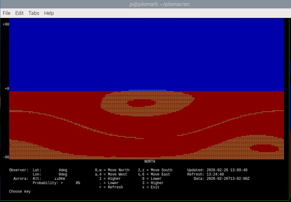This screenshot has height=202, width=291.
Task: Open the Tabs menu
Action: click(x=33, y=13)
